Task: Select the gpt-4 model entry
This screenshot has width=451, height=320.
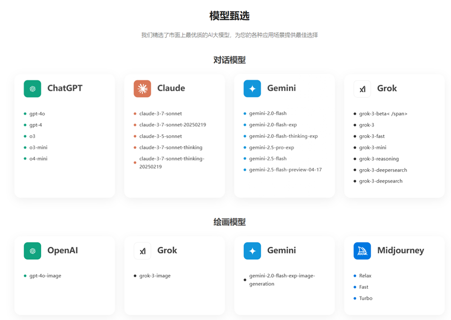Action: (35, 125)
